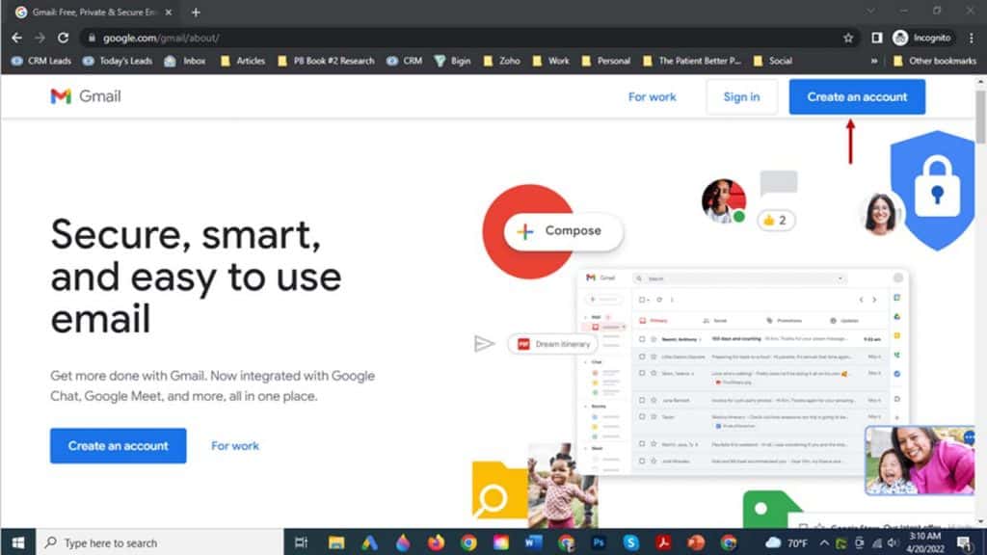Launch Firefox from the taskbar
Image resolution: width=987 pixels, height=555 pixels.
436,542
